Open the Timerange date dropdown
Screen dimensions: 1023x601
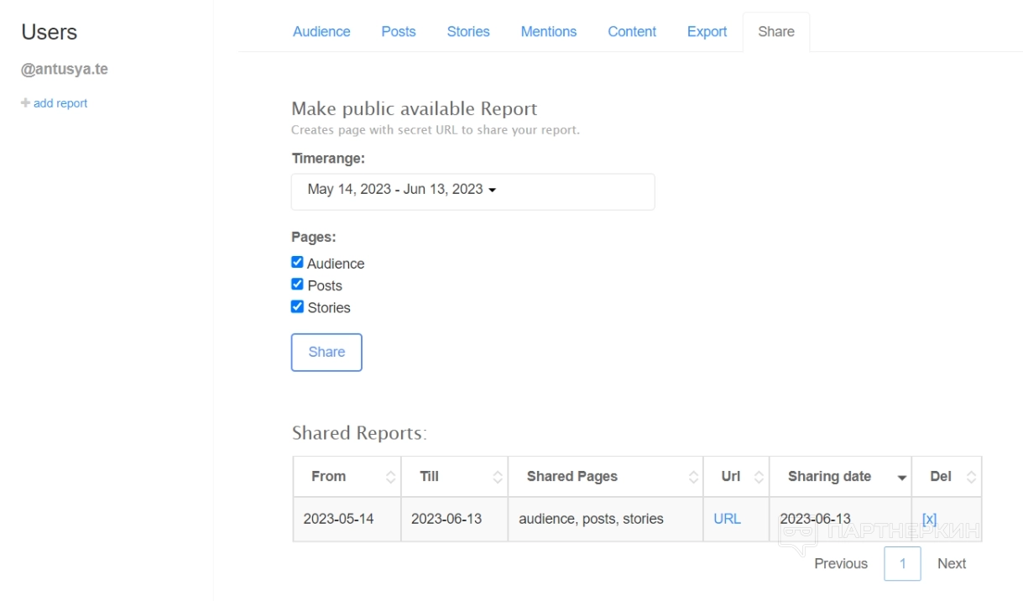click(472, 191)
